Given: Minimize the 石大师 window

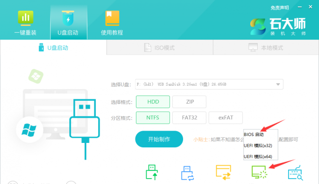Looking at the screenshot, I should click(x=300, y=7).
